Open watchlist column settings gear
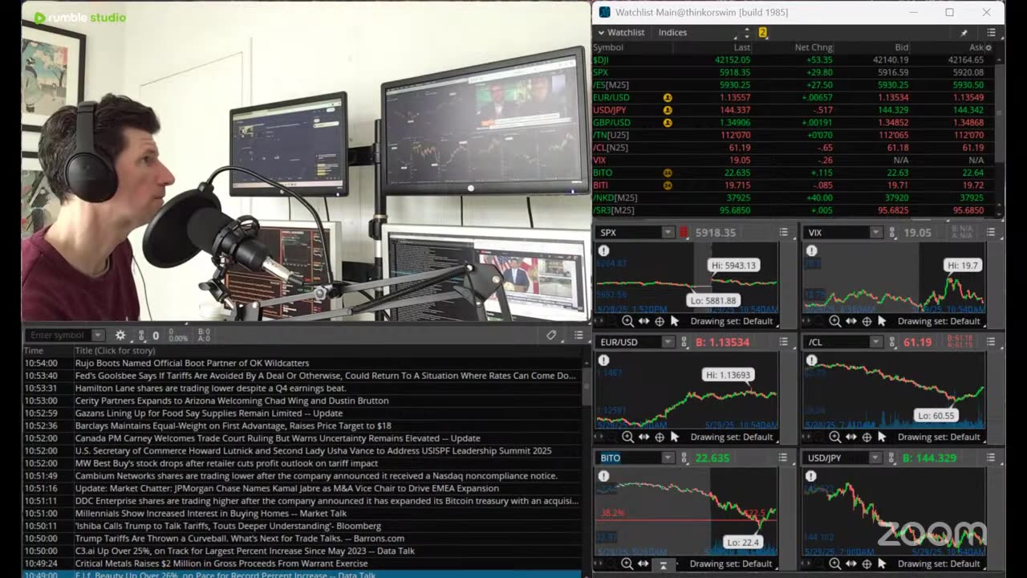The image size is (1027, 578). pyautogui.click(x=988, y=47)
